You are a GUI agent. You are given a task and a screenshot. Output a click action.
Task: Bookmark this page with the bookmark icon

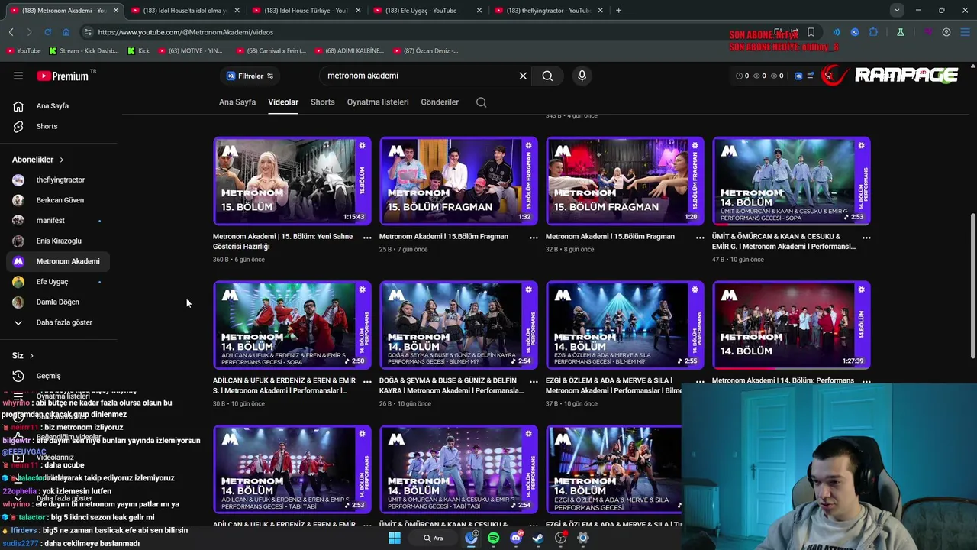coord(811,32)
